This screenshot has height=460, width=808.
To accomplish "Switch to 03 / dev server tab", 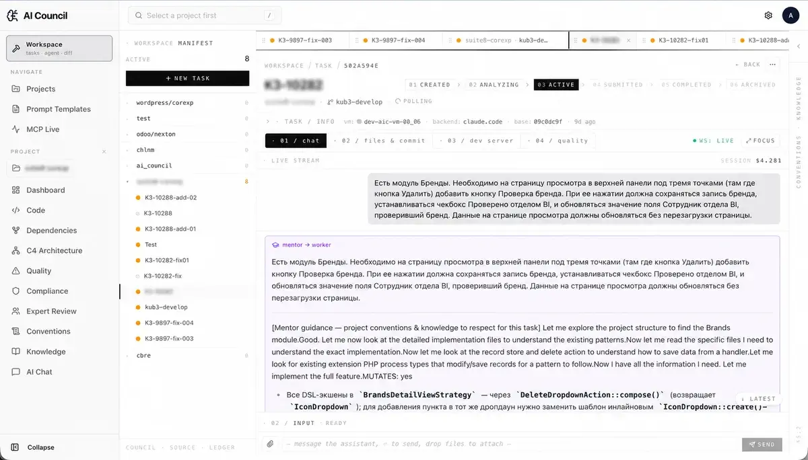I will click(477, 141).
